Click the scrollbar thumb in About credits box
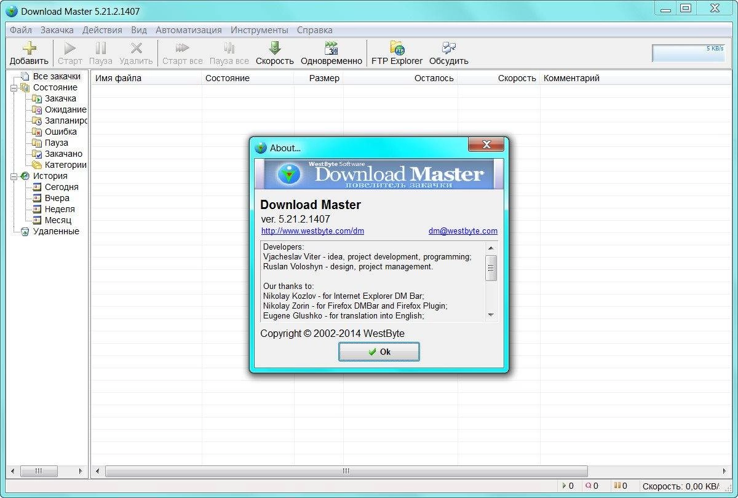This screenshot has width=738, height=498. pyautogui.click(x=491, y=268)
